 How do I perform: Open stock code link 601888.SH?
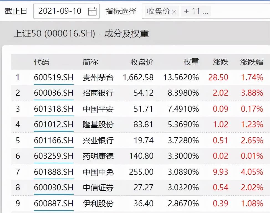coord(54,172)
